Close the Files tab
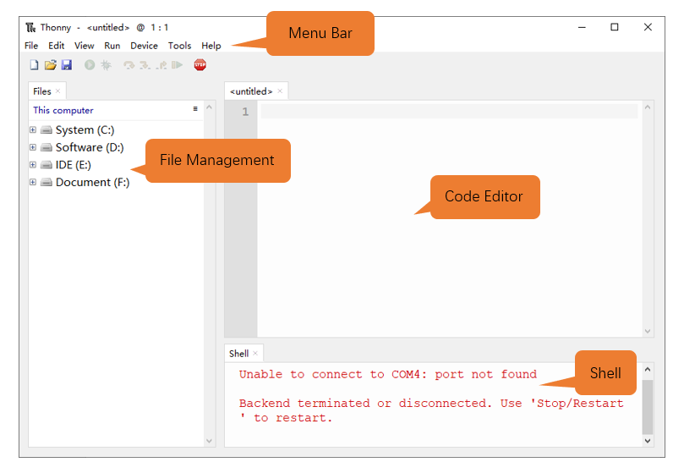Image resolution: width=684 pixels, height=473 pixels. pos(57,91)
